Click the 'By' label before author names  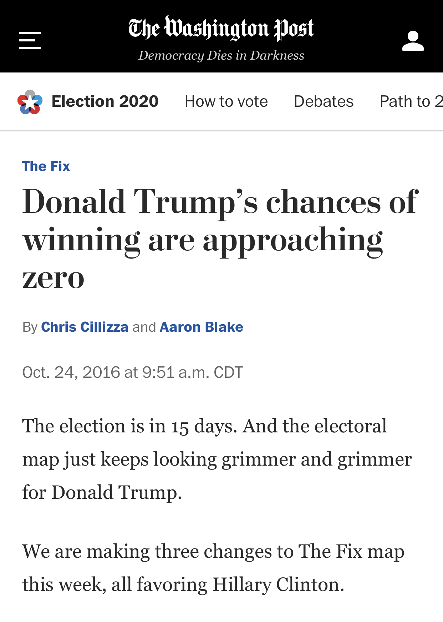coord(30,327)
